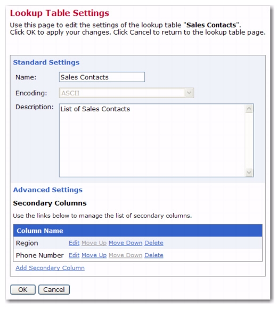
Task: Delete the Phone Number column
Action: point(154,255)
